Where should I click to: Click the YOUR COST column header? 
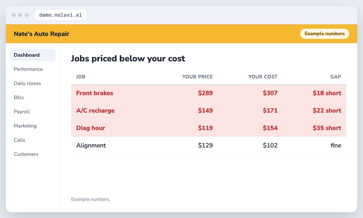click(x=263, y=77)
